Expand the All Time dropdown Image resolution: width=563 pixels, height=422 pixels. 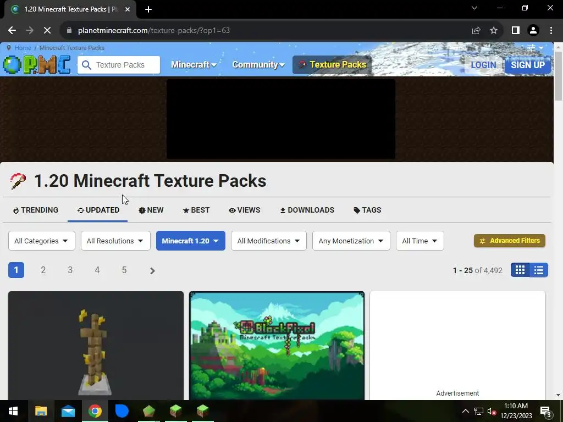[x=420, y=241]
